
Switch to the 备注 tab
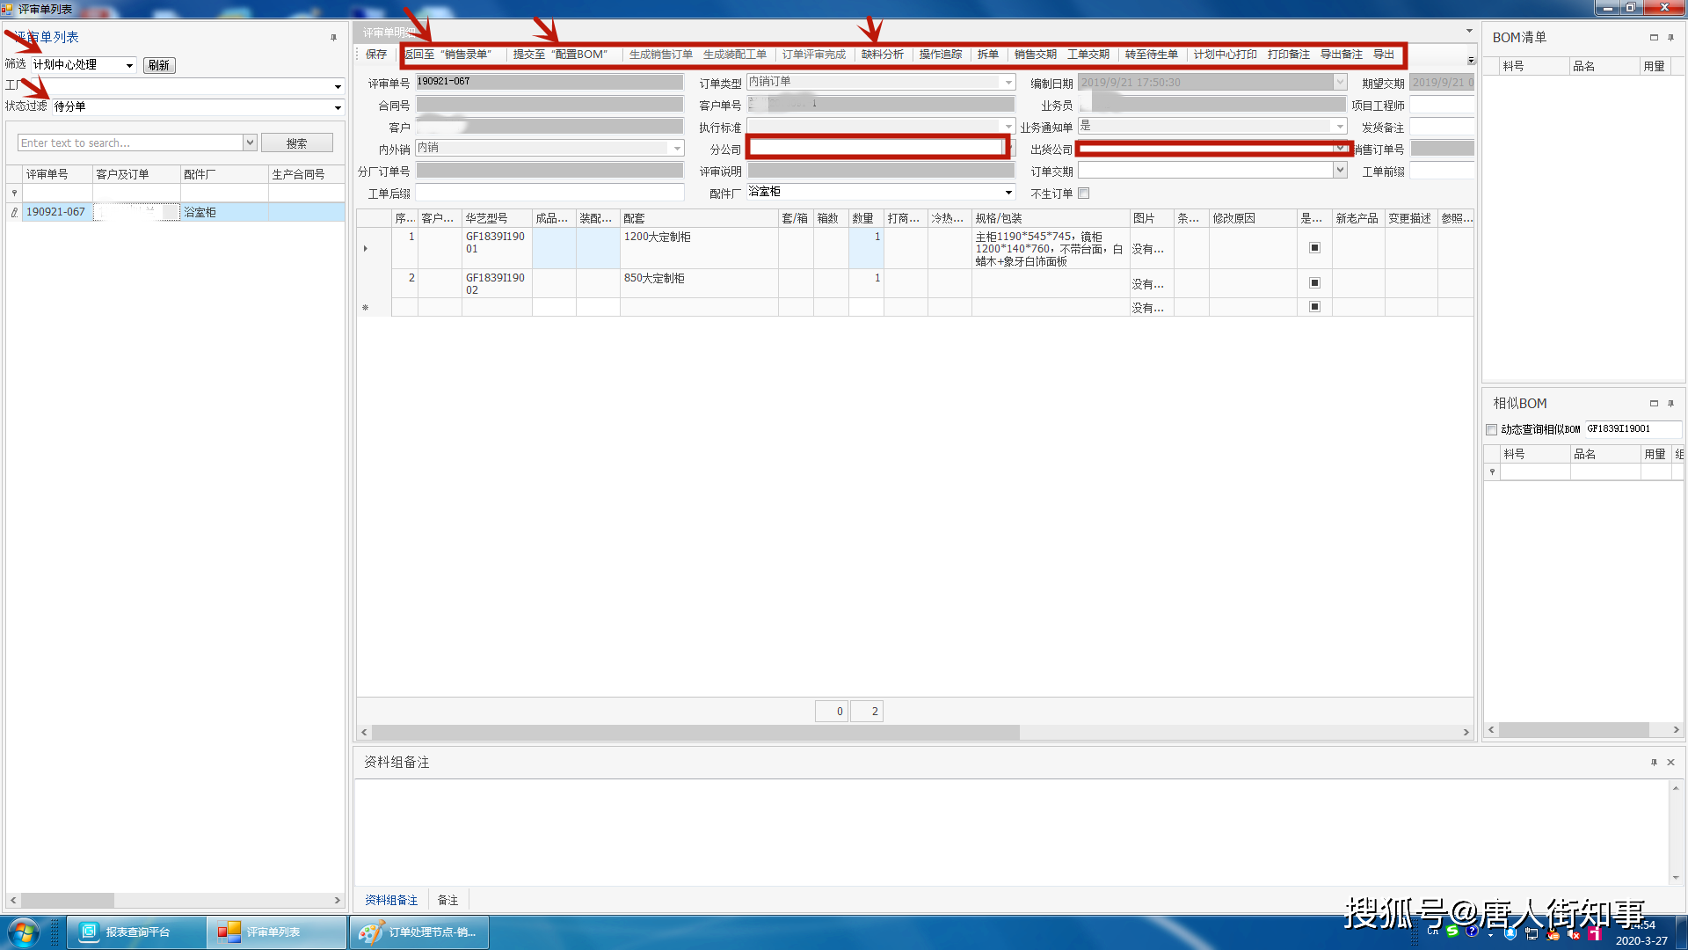tap(447, 900)
